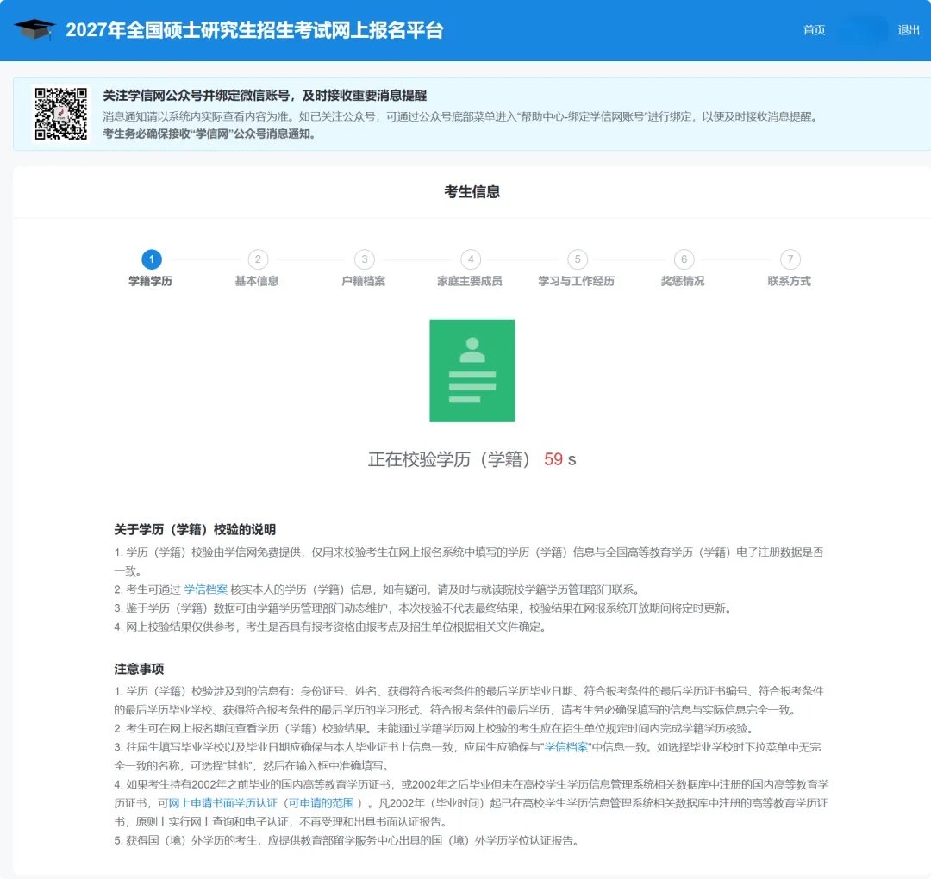The width and height of the screenshot is (931, 879).
Task: Select step 7 circle 联系方式
Action: click(x=790, y=259)
